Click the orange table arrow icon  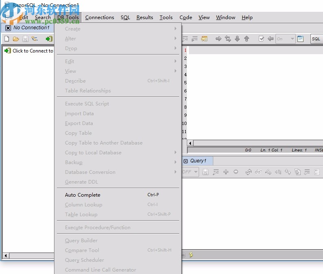(204, 39)
